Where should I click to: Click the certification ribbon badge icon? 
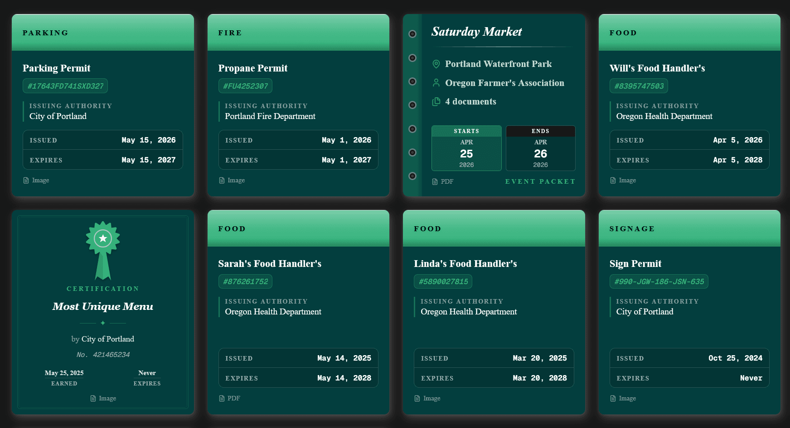[x=103, y=250]
